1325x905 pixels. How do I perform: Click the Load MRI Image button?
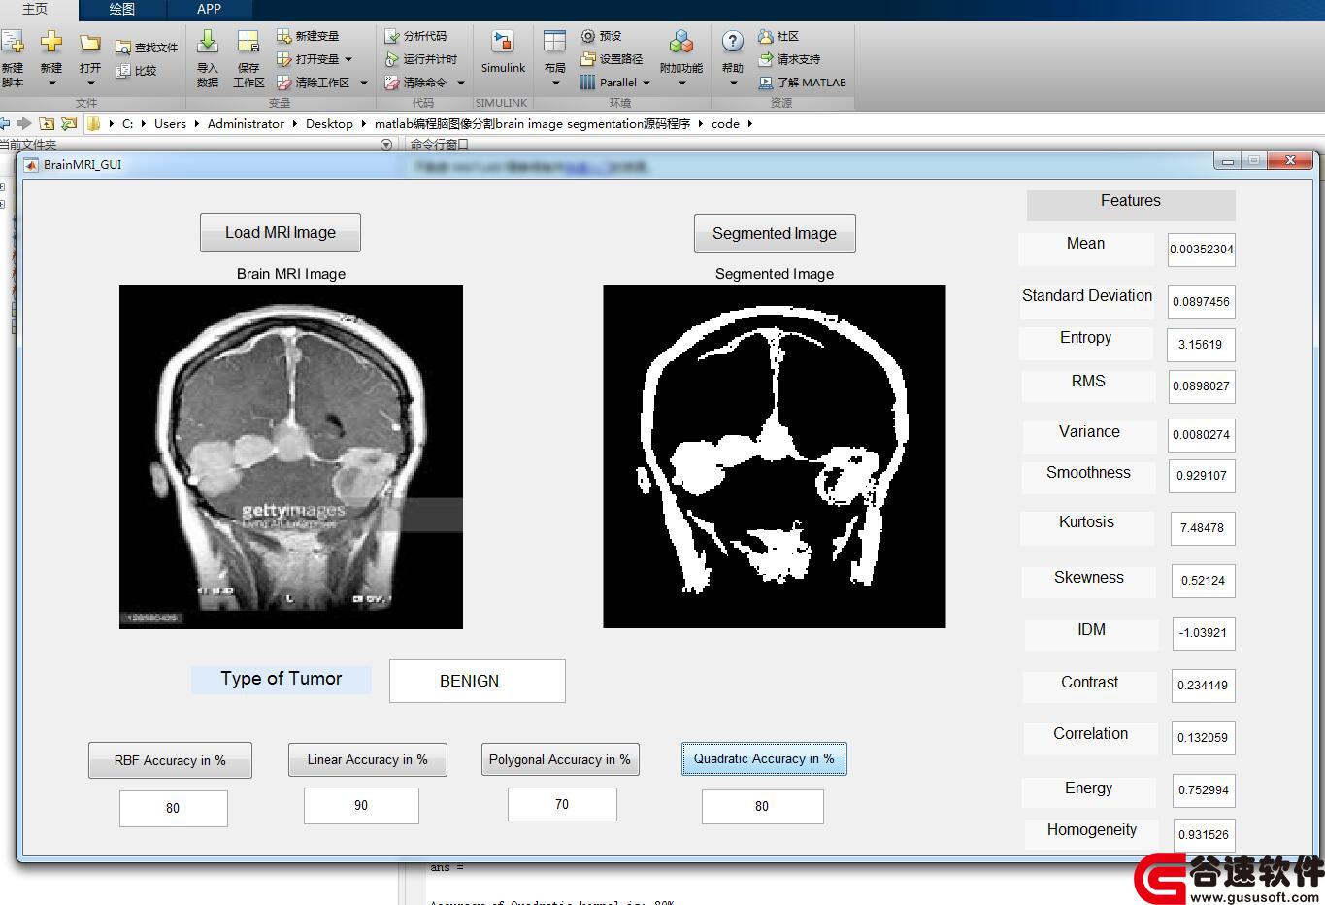281,232
